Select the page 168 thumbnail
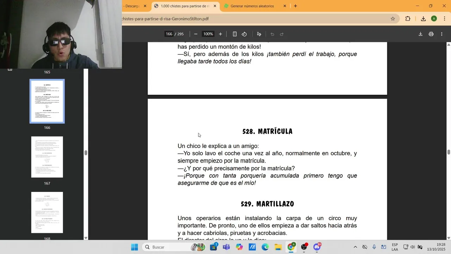 [47, 212]
